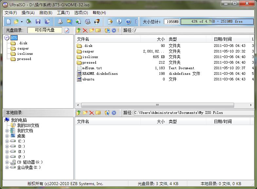The image size is (257, 189).
Task: Expand the (D:) drive node
Action: 7,146
